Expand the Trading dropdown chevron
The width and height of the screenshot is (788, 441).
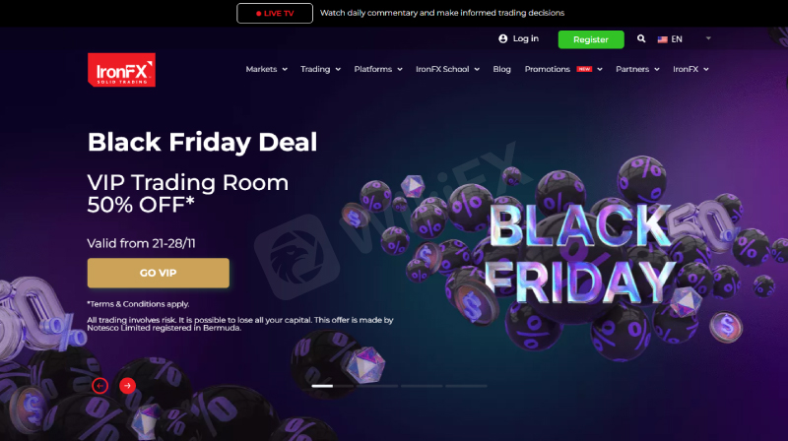(x=338, y=69)
